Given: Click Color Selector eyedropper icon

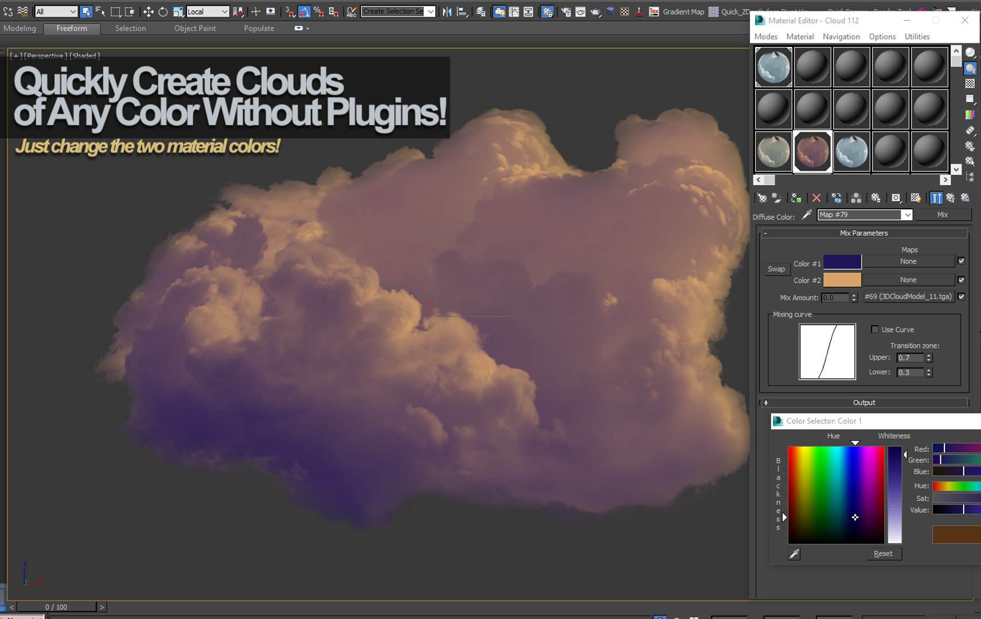Looking at the screenshot, I should 794,554.
